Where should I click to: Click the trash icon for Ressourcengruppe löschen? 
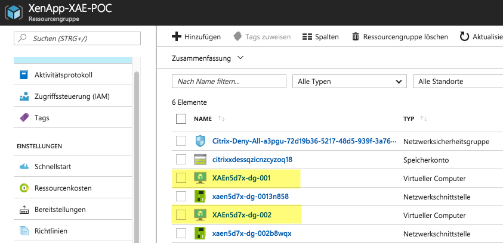coord(356,36)
